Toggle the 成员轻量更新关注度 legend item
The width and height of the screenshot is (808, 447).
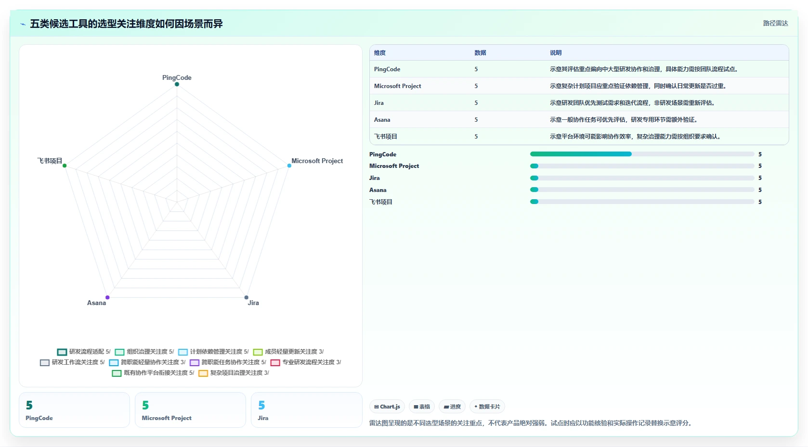288,352
